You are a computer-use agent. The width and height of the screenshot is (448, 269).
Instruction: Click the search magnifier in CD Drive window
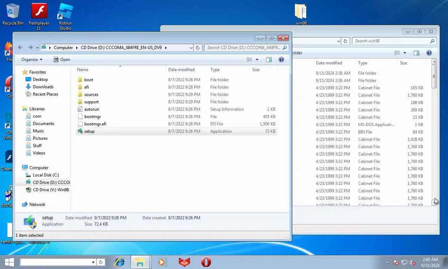click(x=285, y=48)
